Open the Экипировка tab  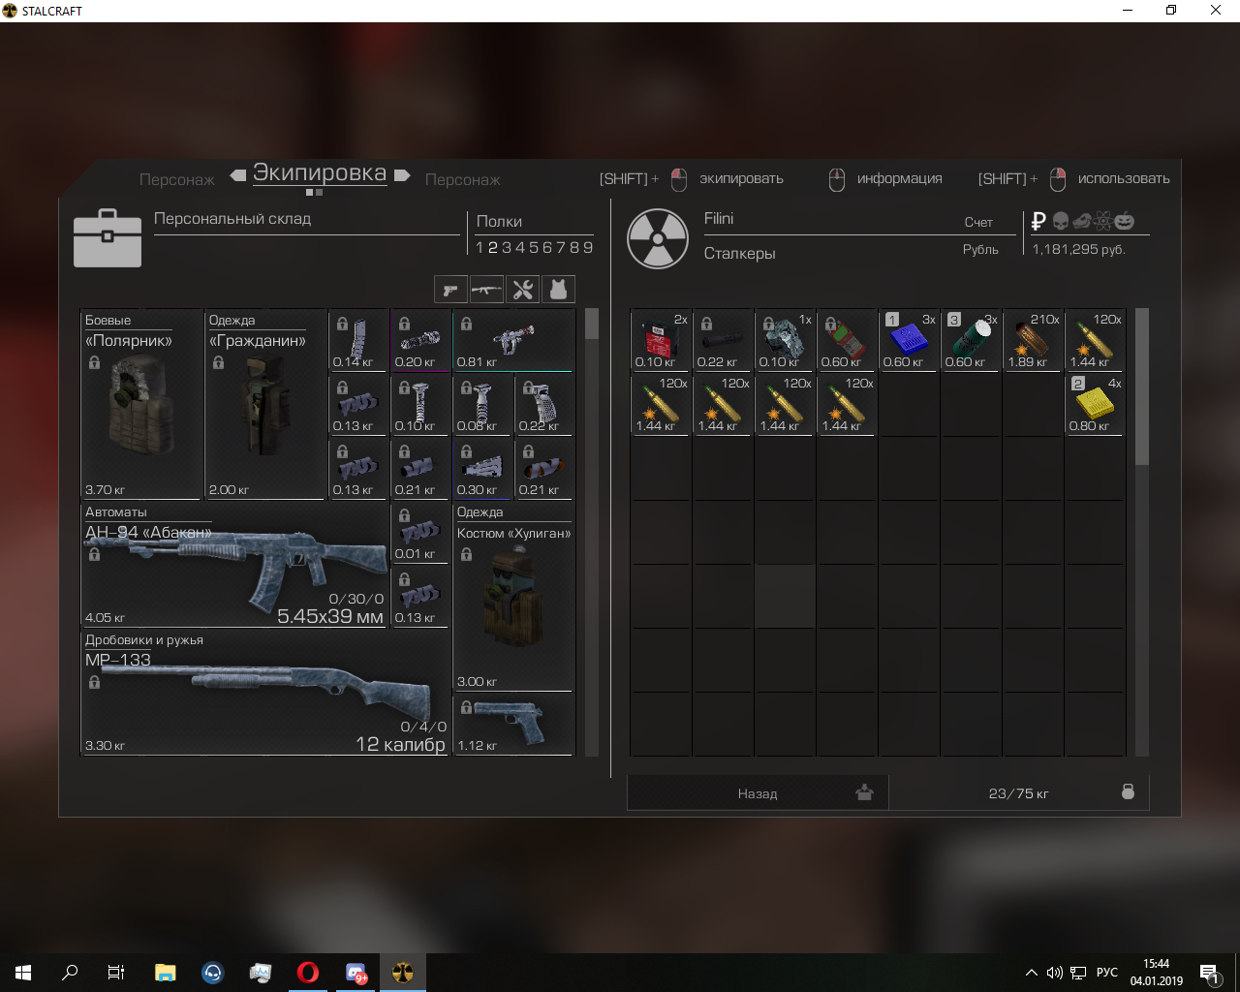pyautogui.click(x=320, y=173)
